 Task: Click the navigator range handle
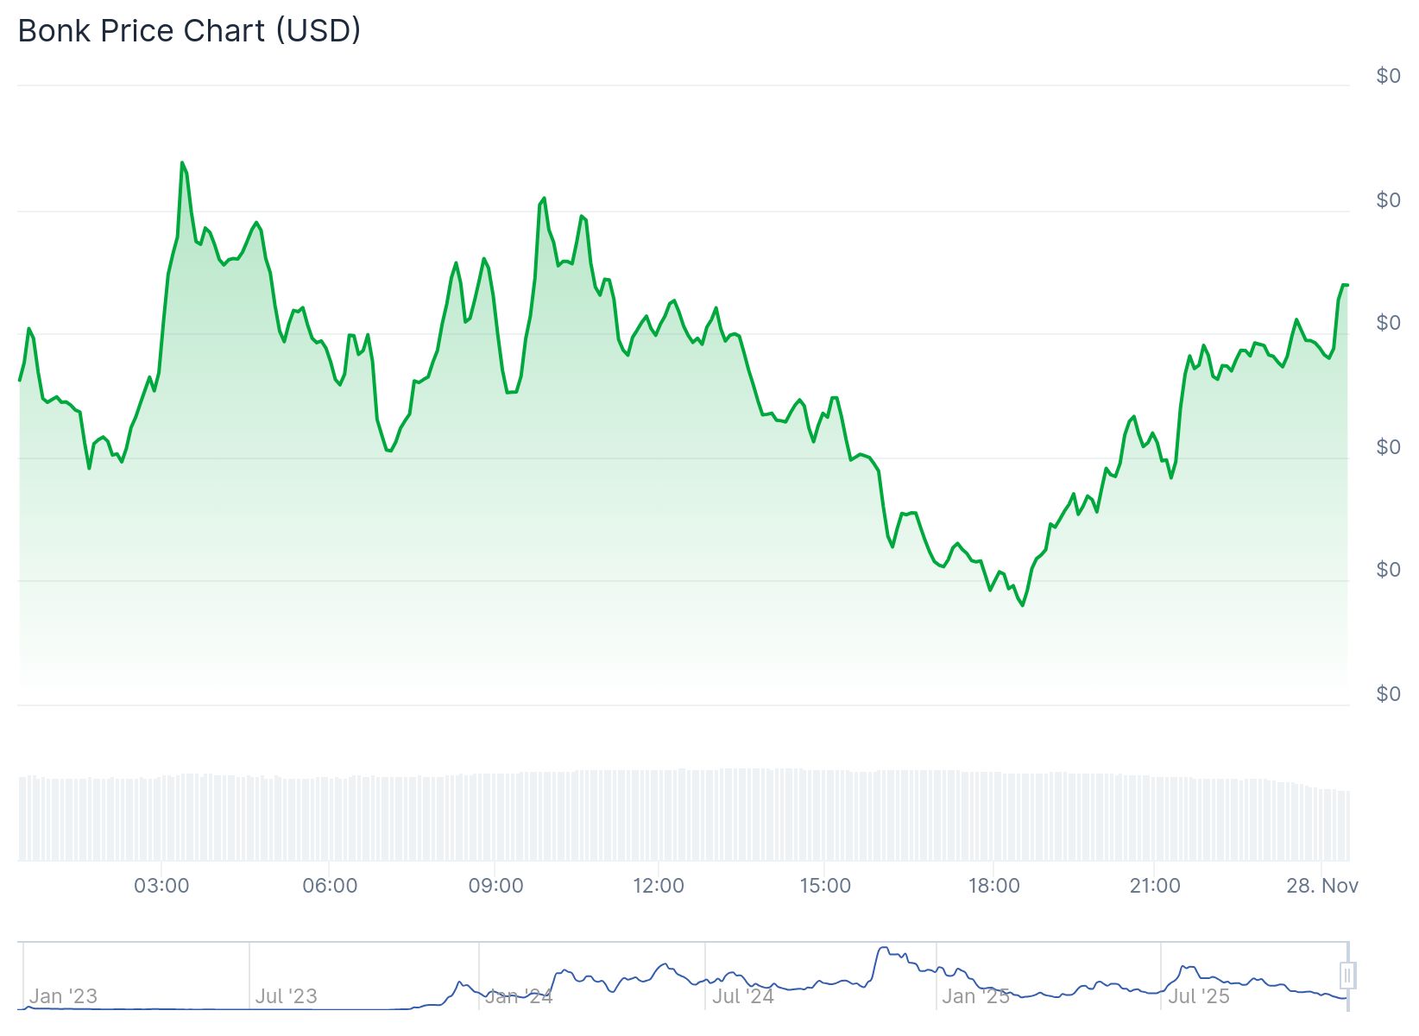[x=1347, y=976]
